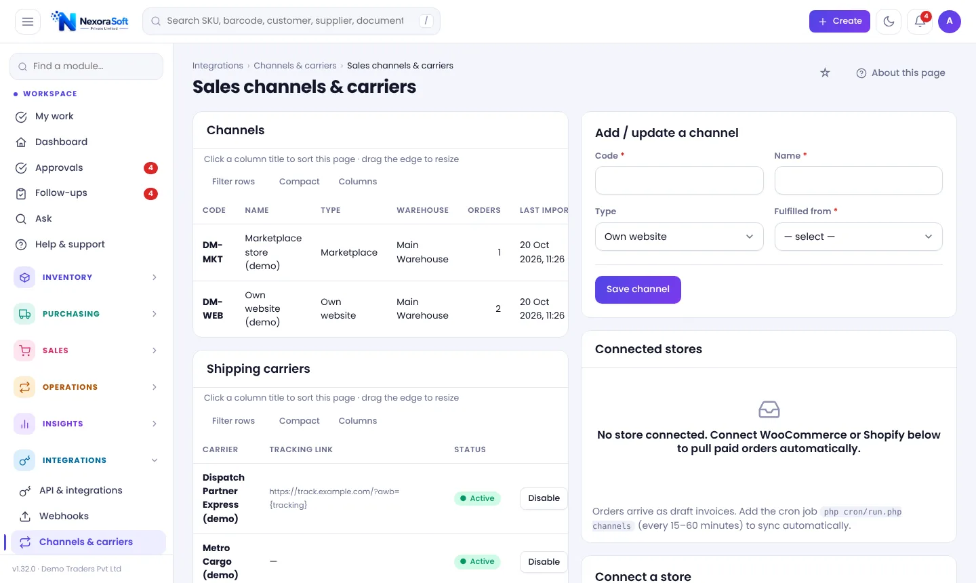
Task: Favorite this page with star icon
Action: [x=825, y=73]
